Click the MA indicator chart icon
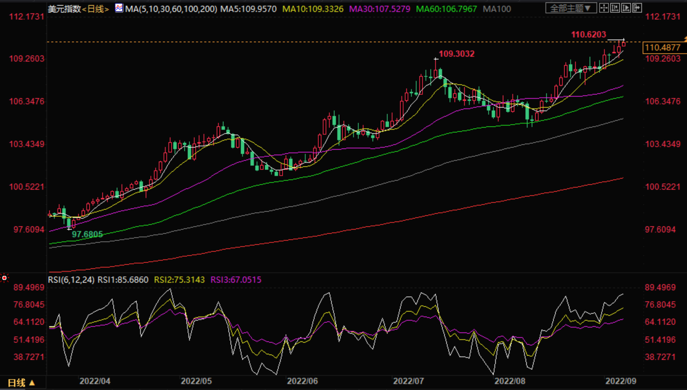This screenshot has height=390, width=687. click(x=119, y=8)
